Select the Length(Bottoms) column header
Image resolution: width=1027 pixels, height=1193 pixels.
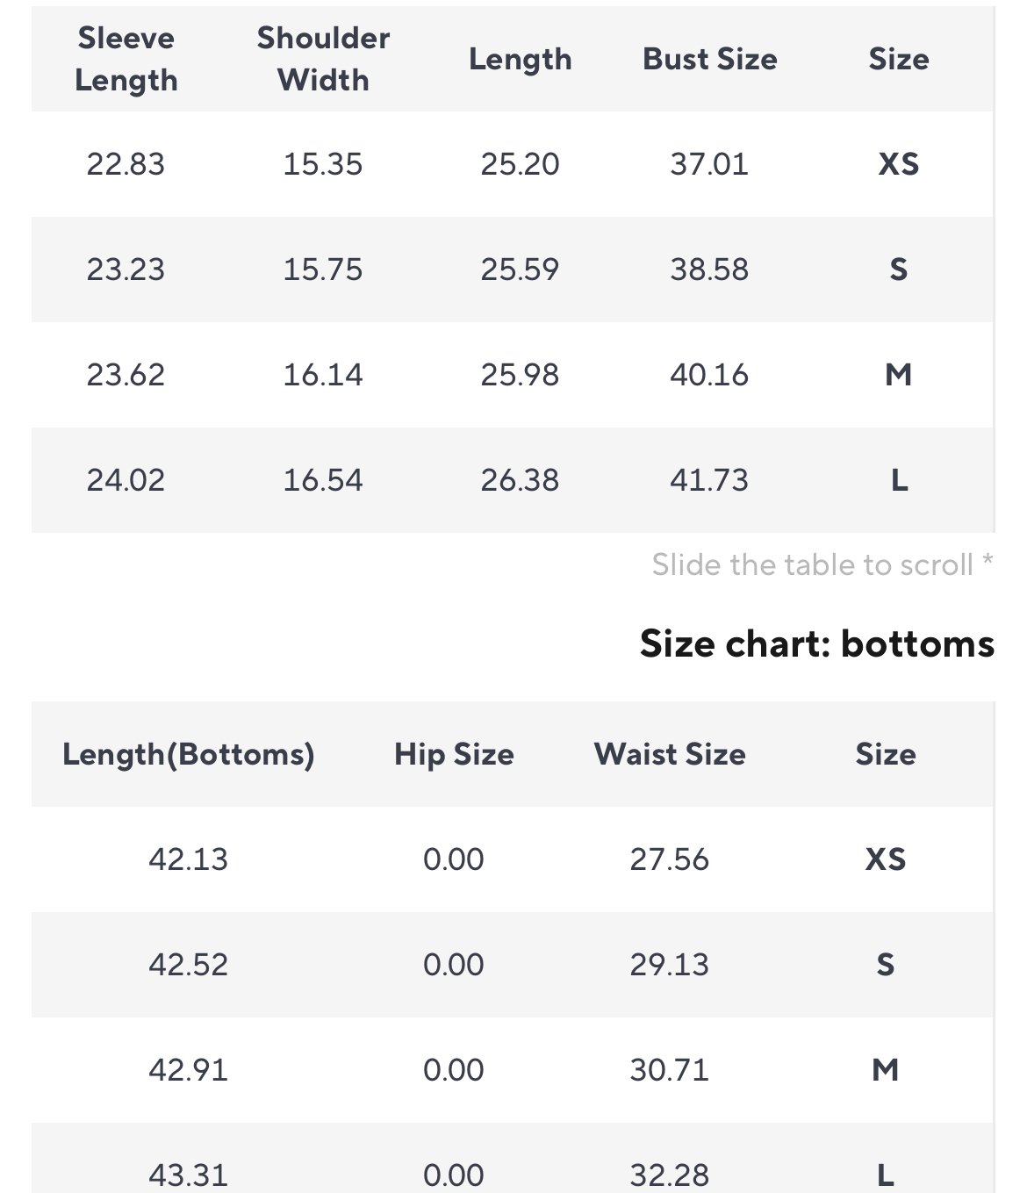pos(189,754)
